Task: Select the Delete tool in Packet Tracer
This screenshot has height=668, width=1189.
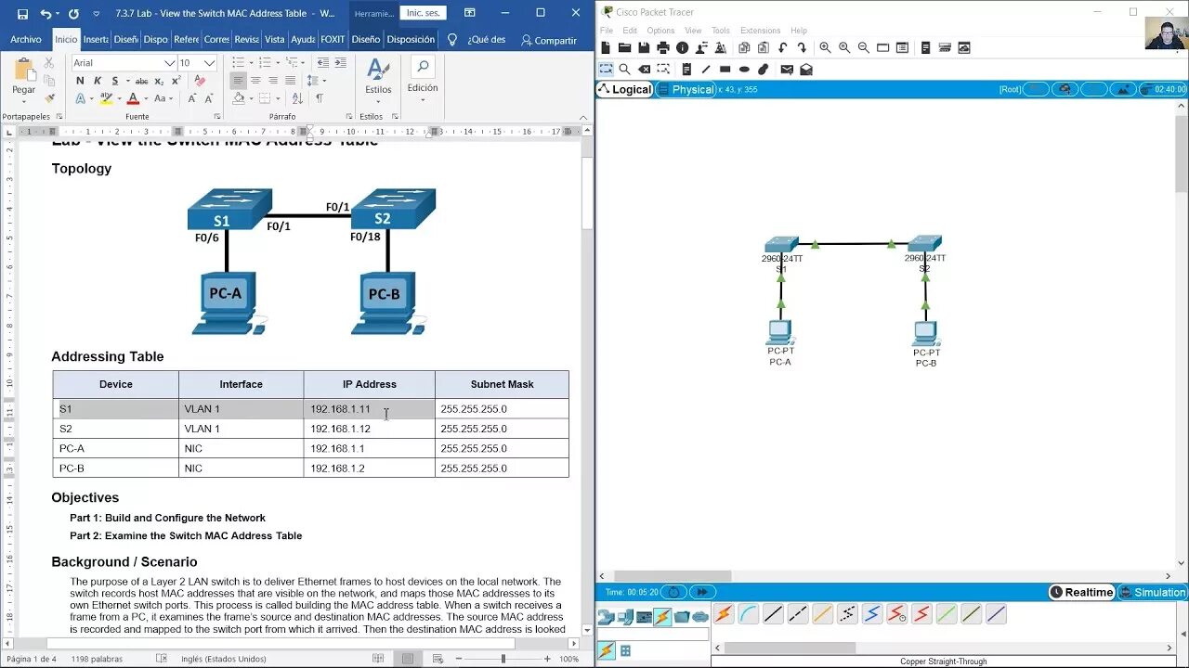Action: click(x=644, y=70)
